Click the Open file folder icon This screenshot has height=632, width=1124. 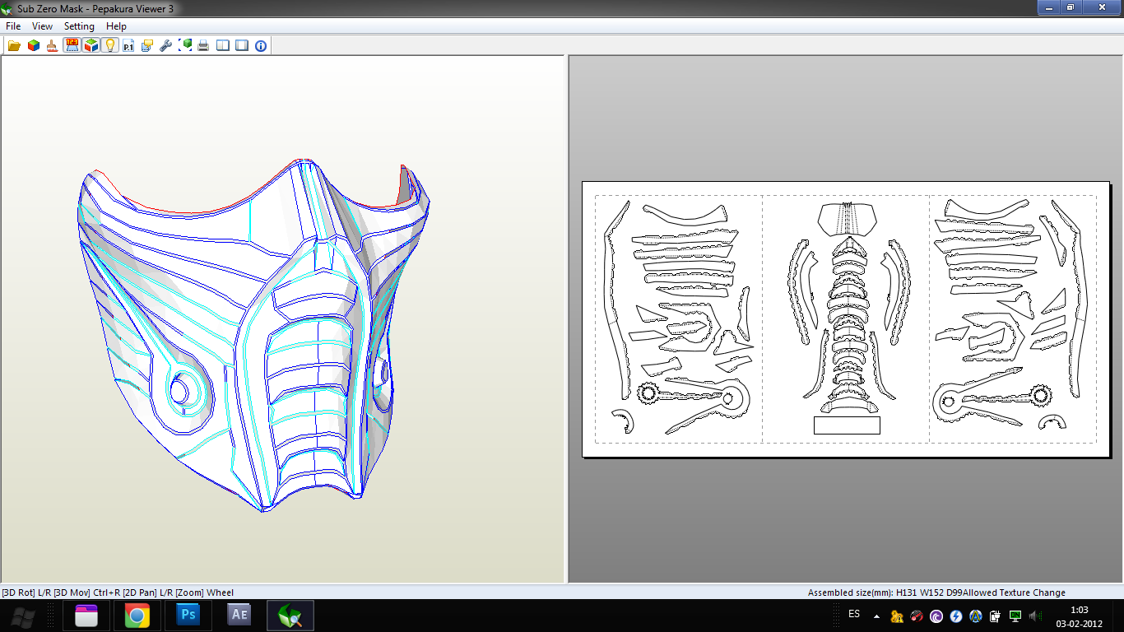(x=14, y=45)
